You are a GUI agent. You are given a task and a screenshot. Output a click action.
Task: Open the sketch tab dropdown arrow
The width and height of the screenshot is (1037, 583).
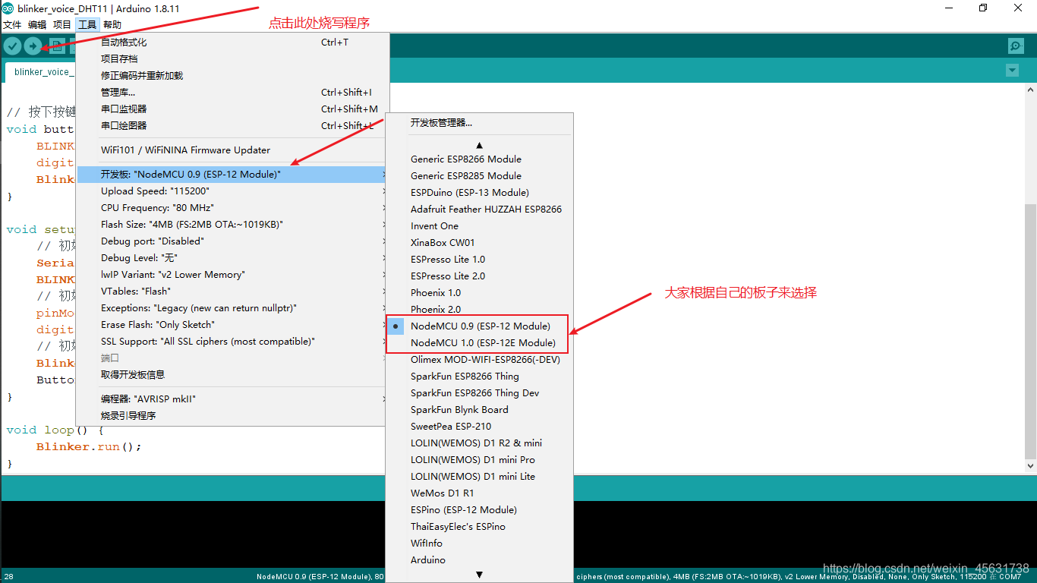coord(1012,70)
